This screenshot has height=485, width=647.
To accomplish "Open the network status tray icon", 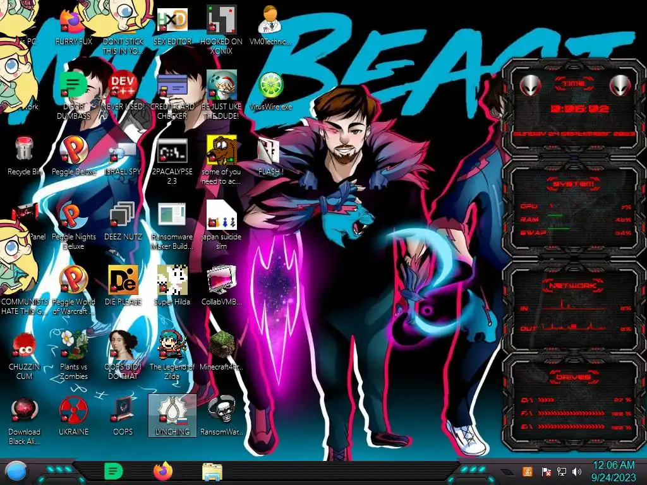I will click(562, 471).
